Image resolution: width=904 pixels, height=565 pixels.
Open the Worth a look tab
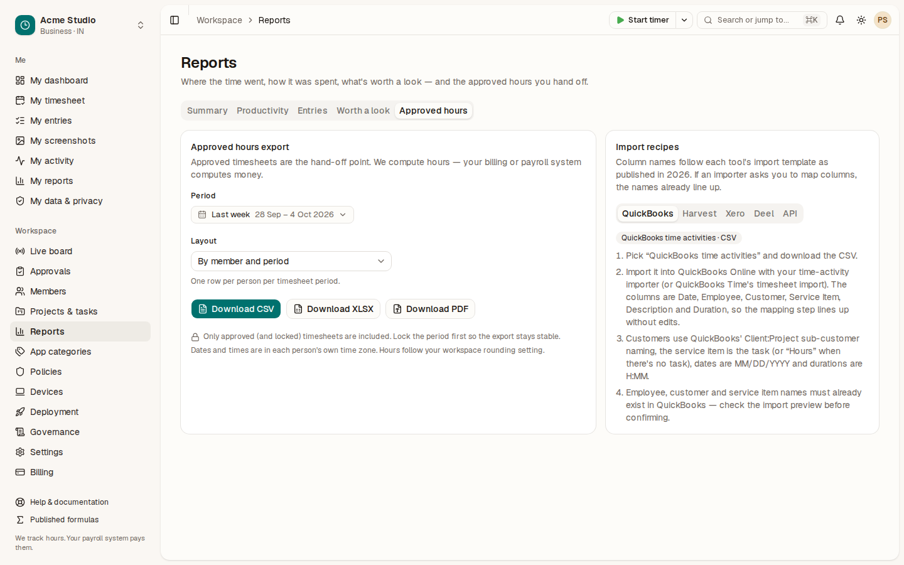click(363, 110)
